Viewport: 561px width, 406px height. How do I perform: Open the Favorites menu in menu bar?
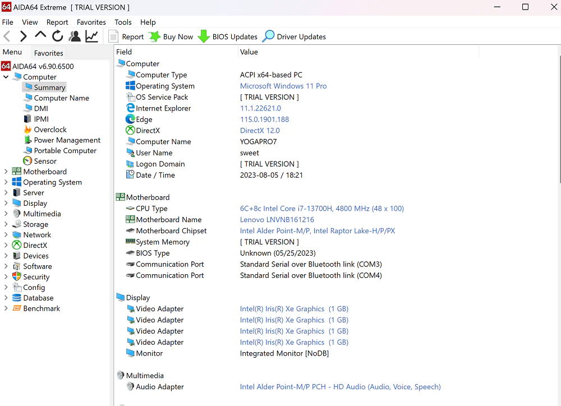(x=91, y=22)
